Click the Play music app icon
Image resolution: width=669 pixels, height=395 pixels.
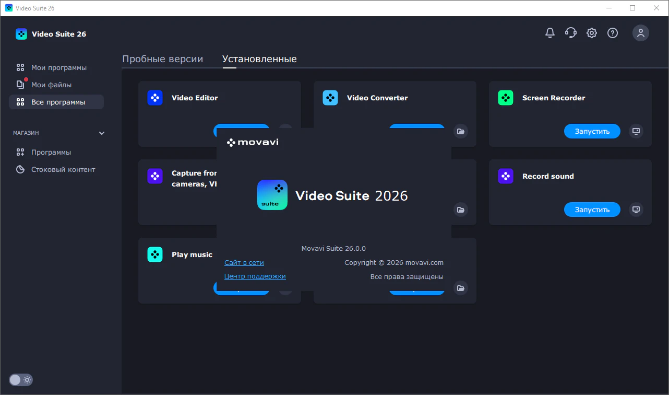pyautogui.click(x=155, y=254)
